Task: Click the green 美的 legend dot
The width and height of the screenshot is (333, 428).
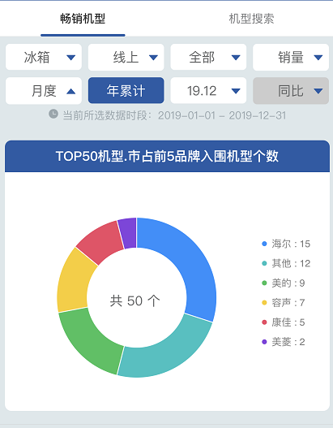Action: click(264, 283)
